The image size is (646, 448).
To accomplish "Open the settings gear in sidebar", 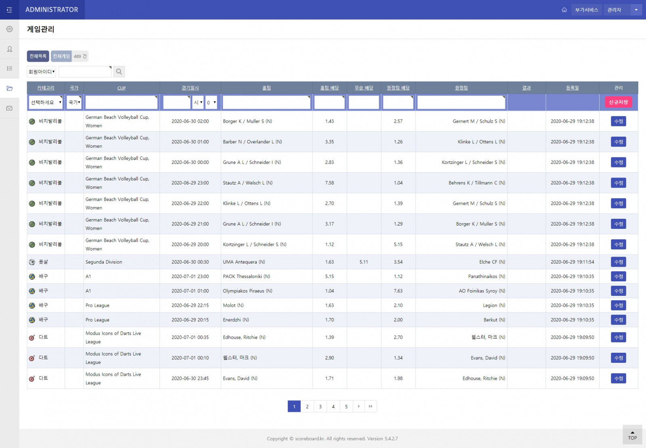I will coord(9,29).
